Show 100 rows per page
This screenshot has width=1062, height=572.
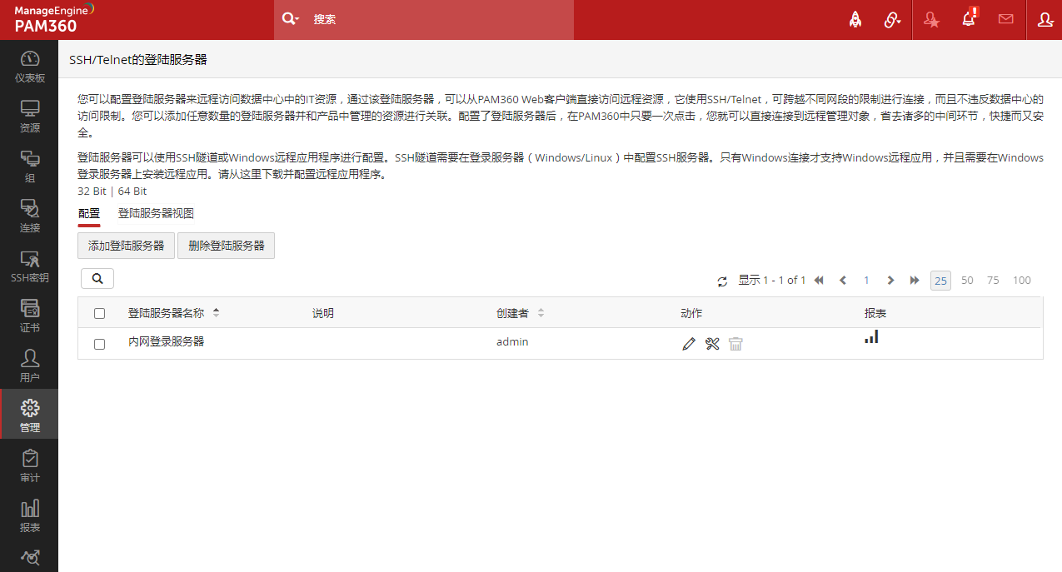click(x=1022, y=281)
